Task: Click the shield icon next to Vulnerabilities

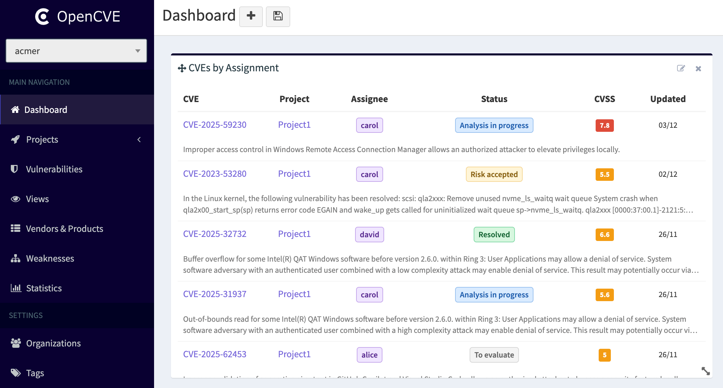Action: click(x=15, y=169)
